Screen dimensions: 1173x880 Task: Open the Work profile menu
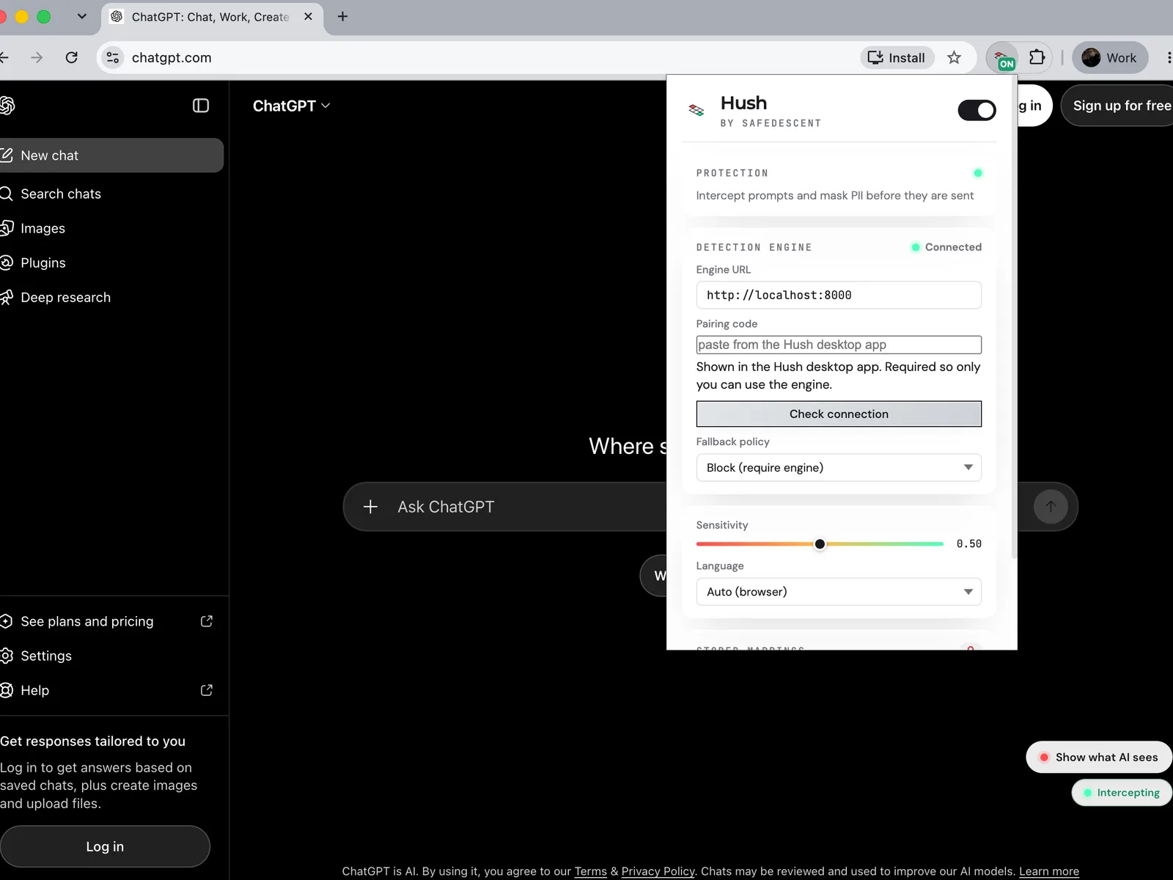(x=1110, y=58)
